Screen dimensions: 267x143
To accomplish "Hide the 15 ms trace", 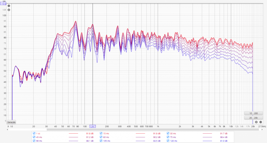I will click(x=101, y=133).
